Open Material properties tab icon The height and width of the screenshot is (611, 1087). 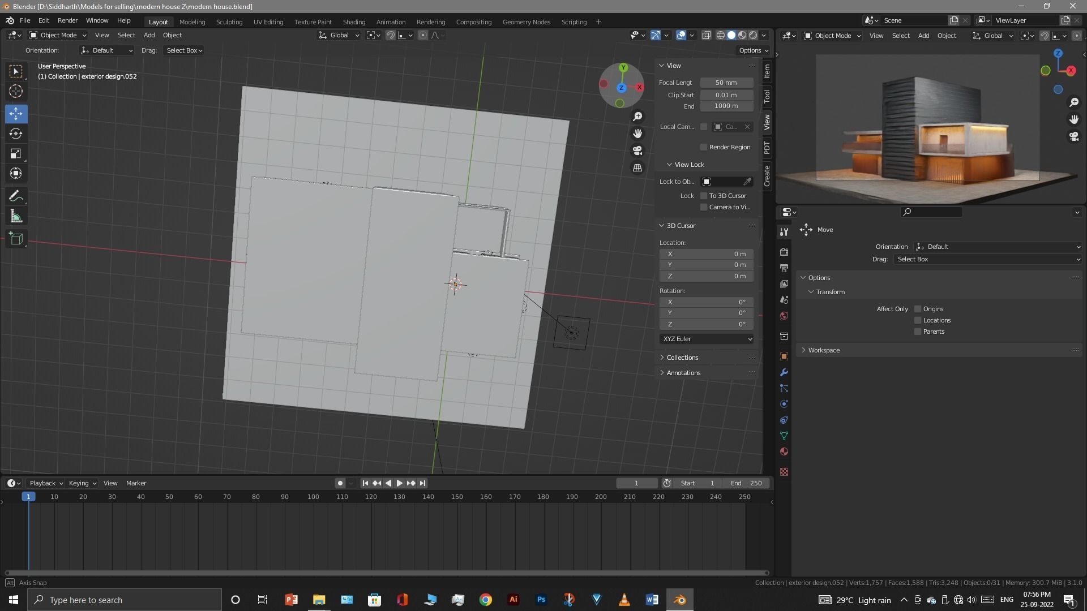click(784, 451)
